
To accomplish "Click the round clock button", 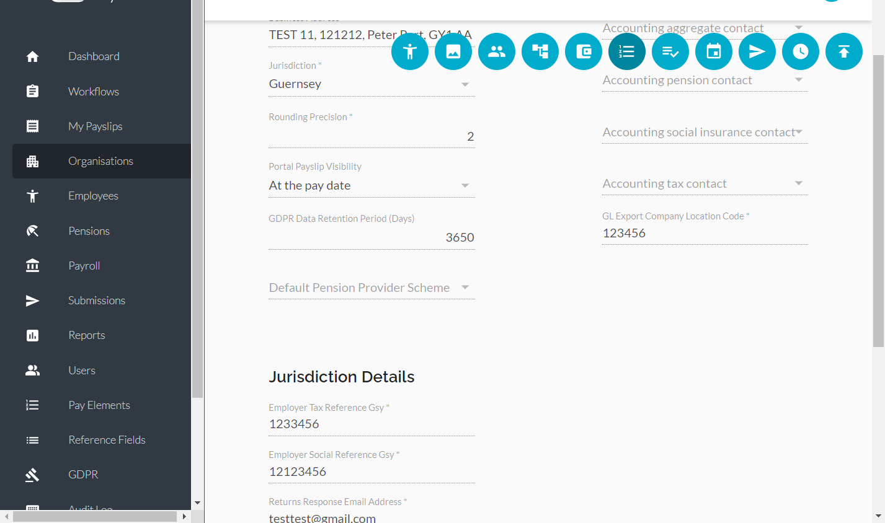I will tap(801, 51).
